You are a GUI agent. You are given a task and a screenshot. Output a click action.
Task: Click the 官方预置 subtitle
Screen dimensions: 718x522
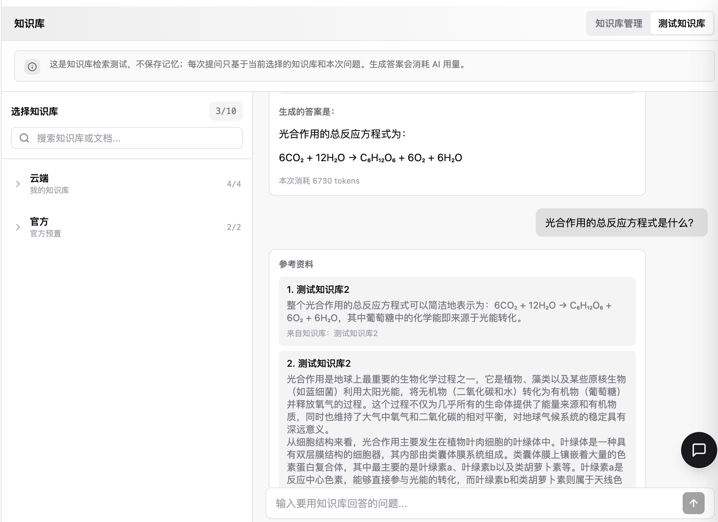[x=46, y=233]
